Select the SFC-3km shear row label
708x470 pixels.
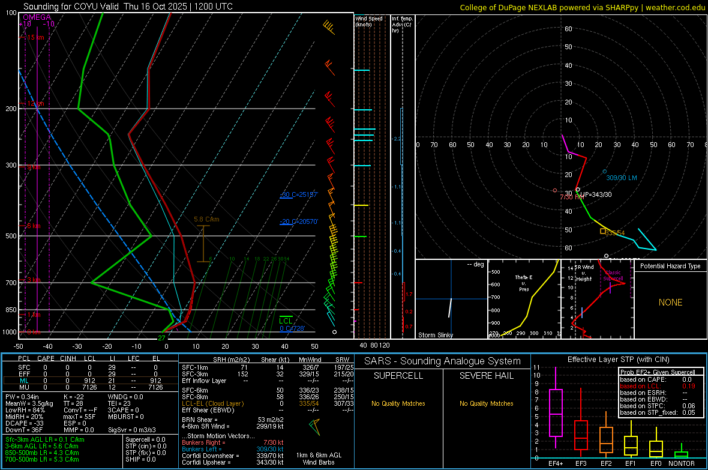point(195,374)
